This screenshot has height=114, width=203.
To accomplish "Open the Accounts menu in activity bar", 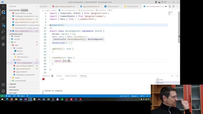I will (x=3, y=85).
